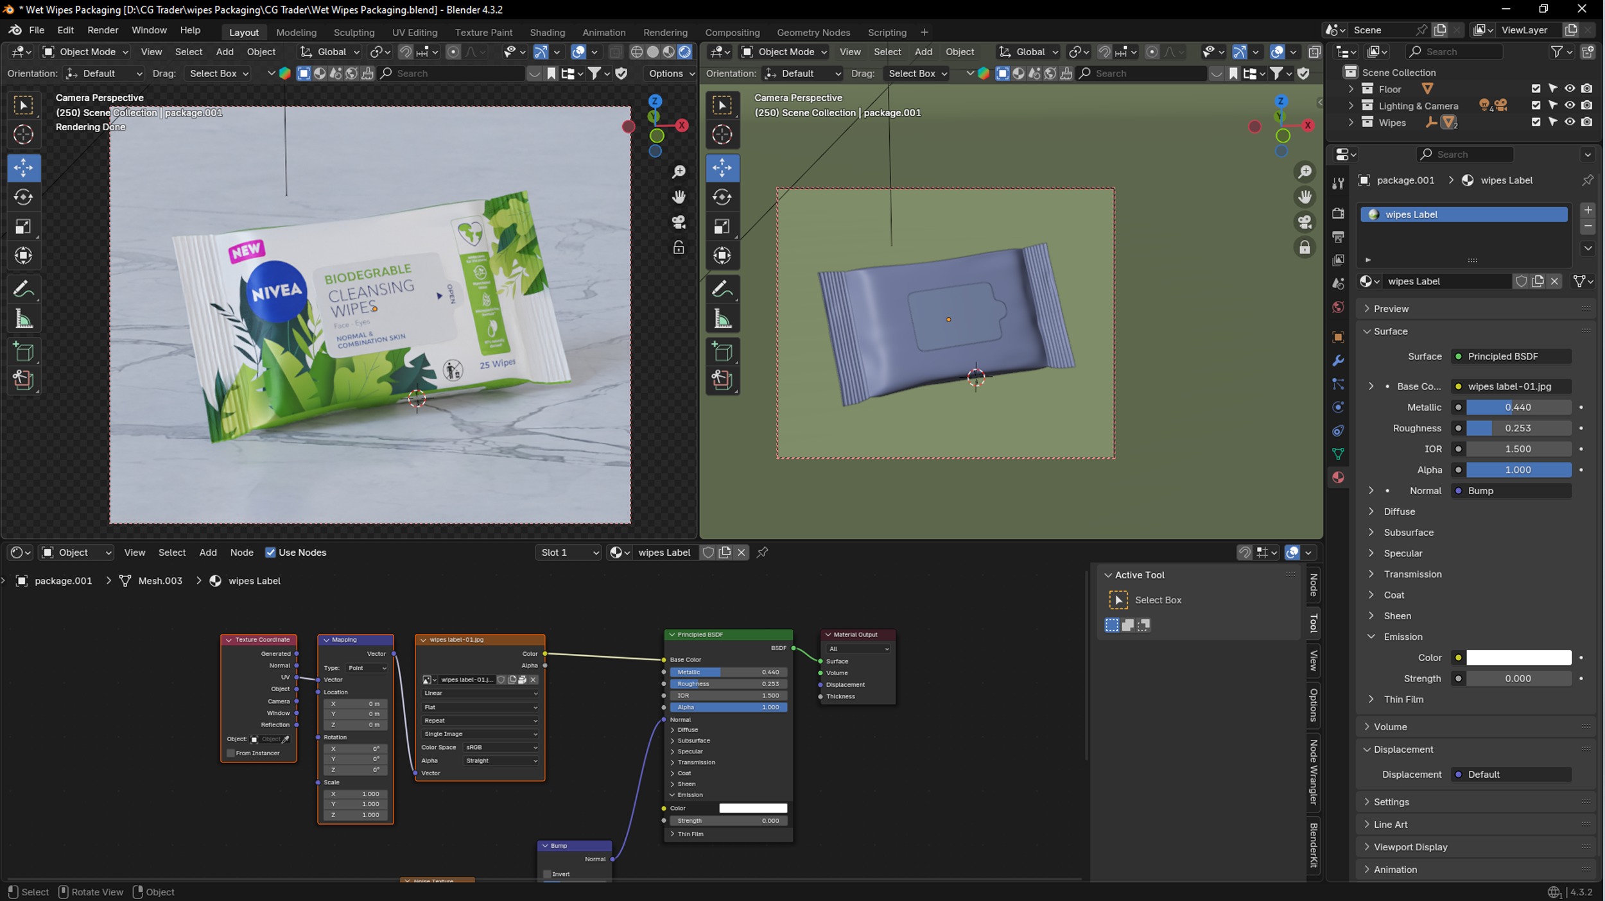Open the Object Data properties tab
Screen dimensions: 1605x901
click(1338, 454)
